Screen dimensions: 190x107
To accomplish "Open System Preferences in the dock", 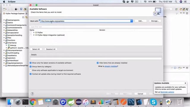I will pyautogui.click(x=56, y=102).
